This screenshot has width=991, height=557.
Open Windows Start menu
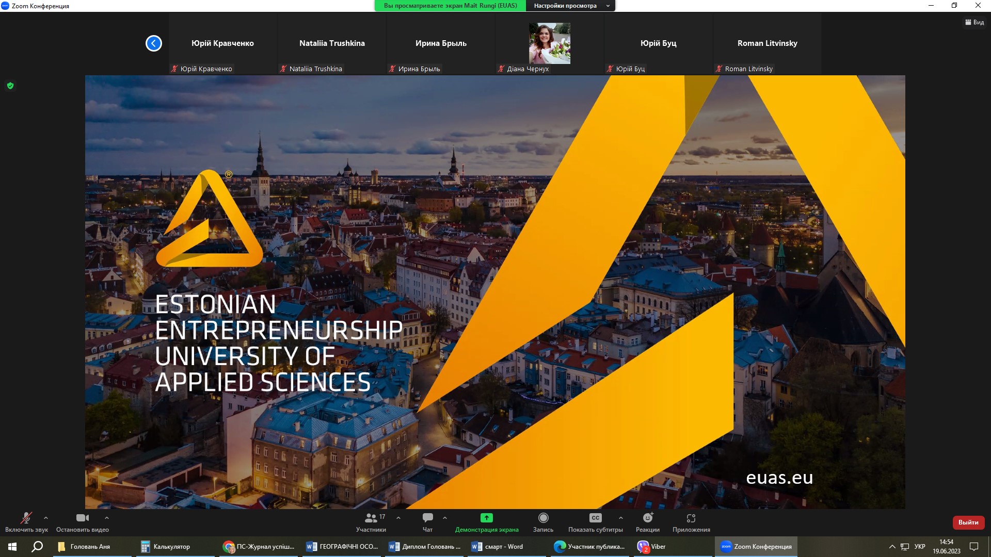coord(12,547)
